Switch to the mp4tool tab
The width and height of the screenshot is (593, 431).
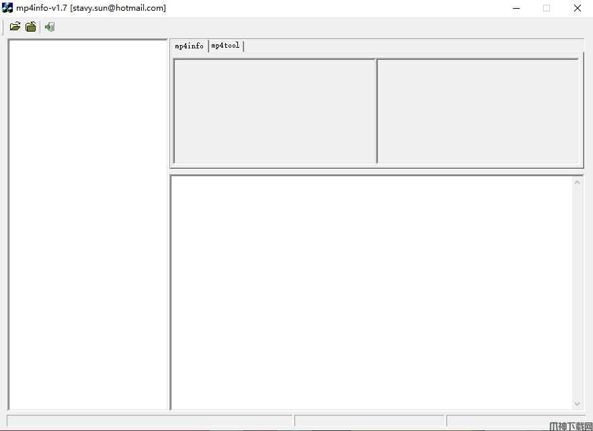pos(225,46)
